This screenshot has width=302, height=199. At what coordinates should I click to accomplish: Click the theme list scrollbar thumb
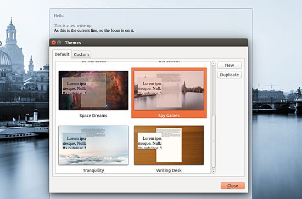click(x=214, y=141)
